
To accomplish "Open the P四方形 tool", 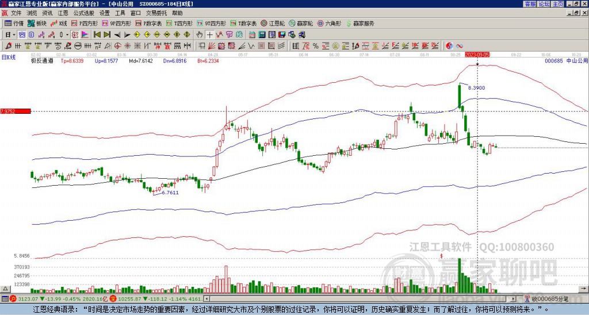I will click(85, 23).
